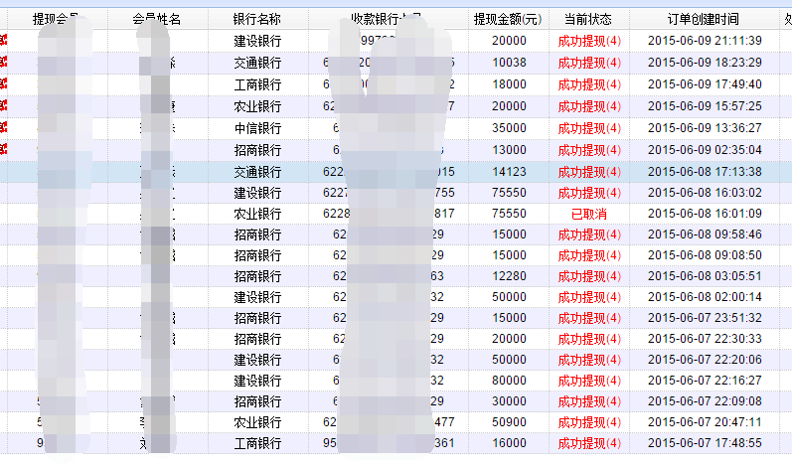Viewport: 792px width, 468px height.
Task: Select 交通银行 in the 18:23:29 row
Action: coord(257,64)
